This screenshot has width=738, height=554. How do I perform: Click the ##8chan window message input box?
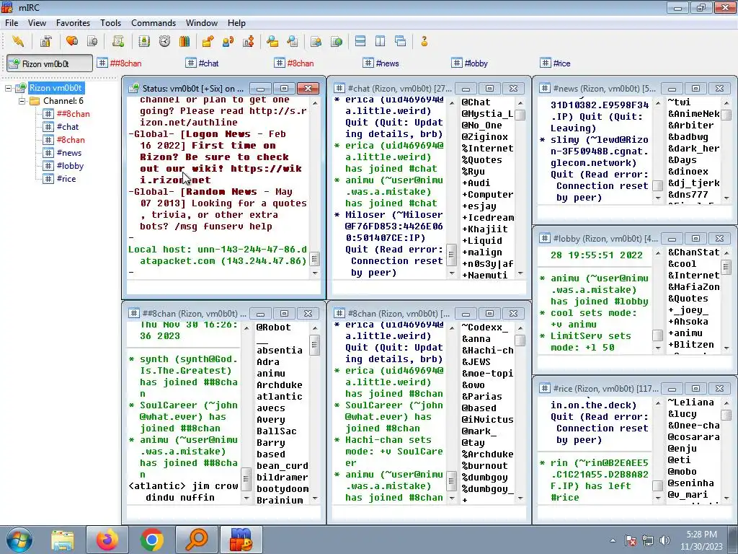click(223, 512)
